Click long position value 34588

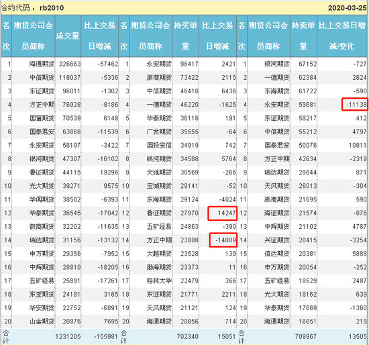coord(189,159)
